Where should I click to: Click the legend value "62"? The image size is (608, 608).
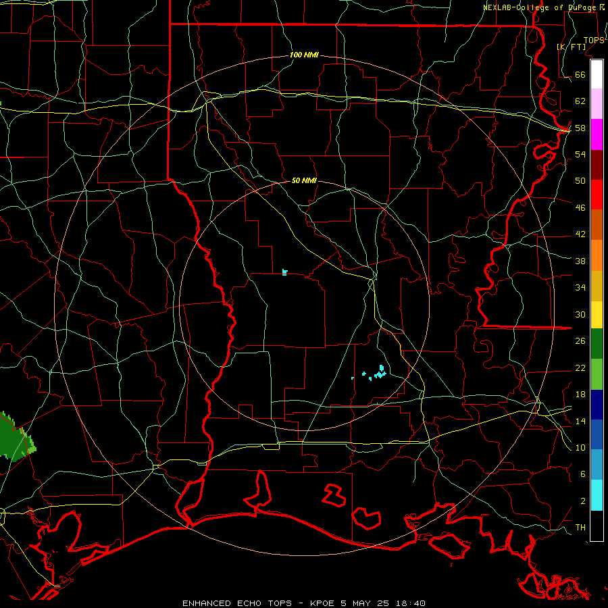(580, 101)
